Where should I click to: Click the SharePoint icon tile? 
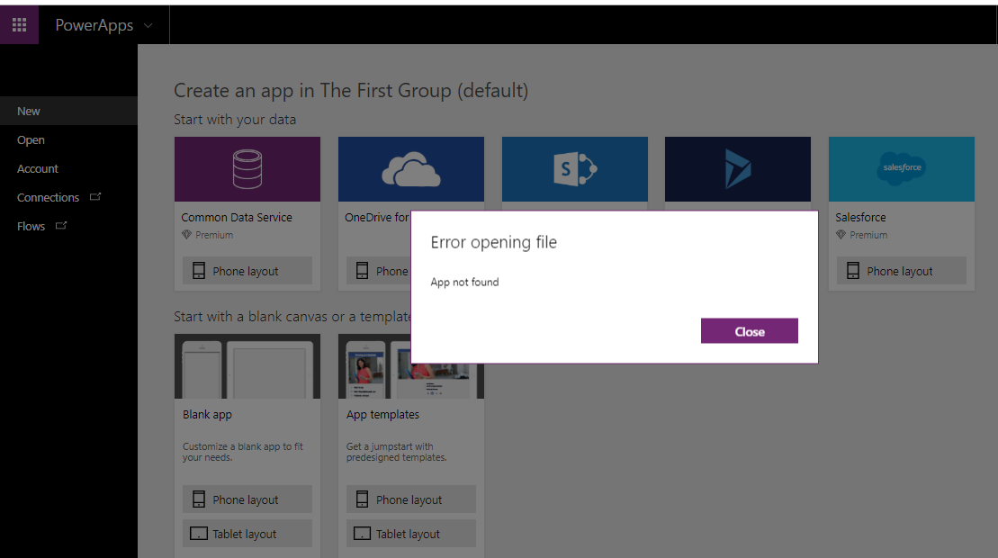[575, 169]
